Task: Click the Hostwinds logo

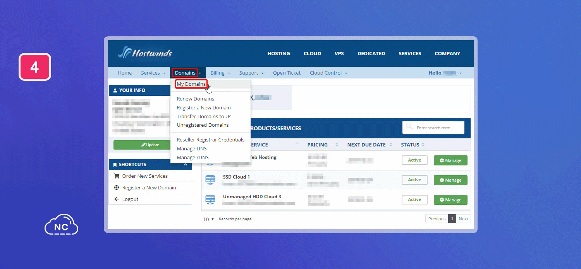Action: pyautogui.click(x=145, y=53)
